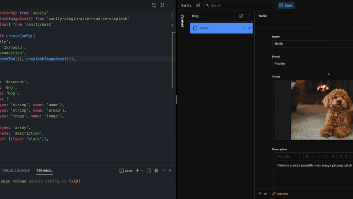Screen dimensions: 353x199
Task: Switch to TERMINAL panel tab
Action: 45,171
